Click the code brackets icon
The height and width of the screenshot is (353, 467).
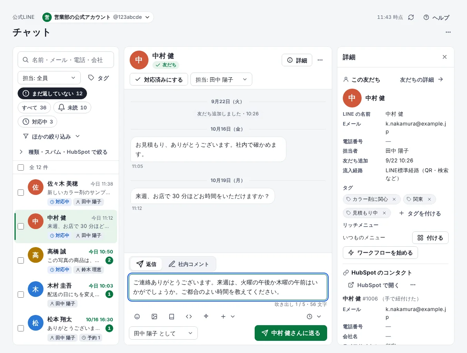click(189, 317)
